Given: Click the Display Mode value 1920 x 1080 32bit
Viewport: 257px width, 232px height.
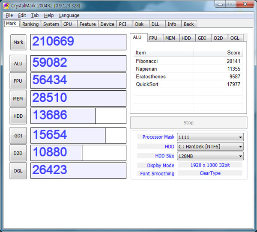Looking at the screenshot, I should click(210, 165).
